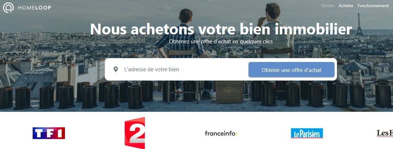Open the franceinfo logo

click(221, 134)
